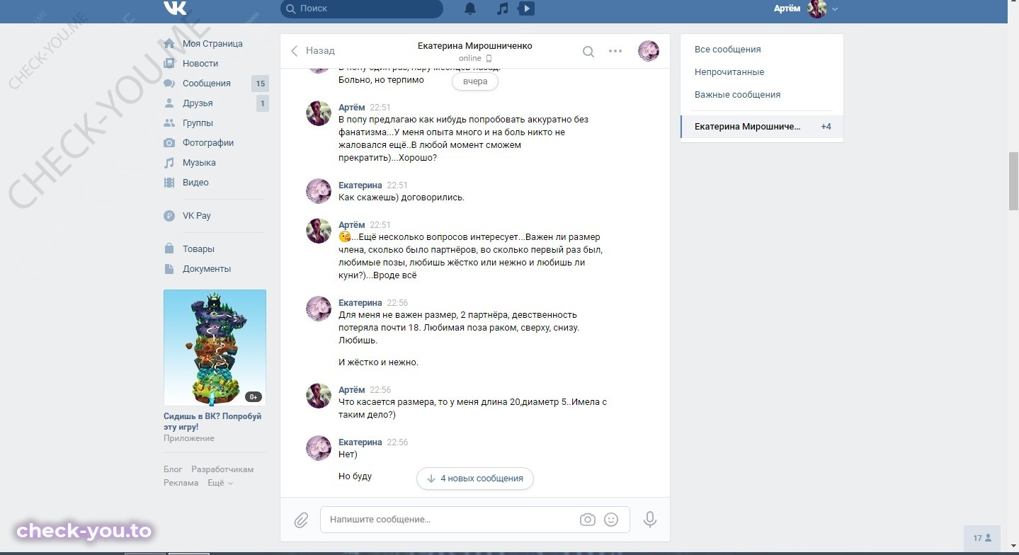The width and height of the screenshot is (1019, 555).
Task: Open the Разработчикам footer link
Action: pos(222,469)
